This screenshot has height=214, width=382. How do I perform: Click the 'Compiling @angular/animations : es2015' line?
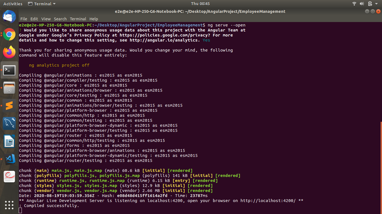coord(81,75)
